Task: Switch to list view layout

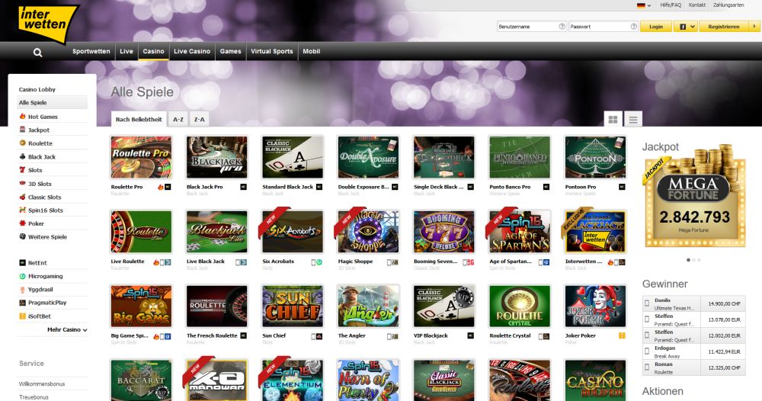Action: (632, 119)
